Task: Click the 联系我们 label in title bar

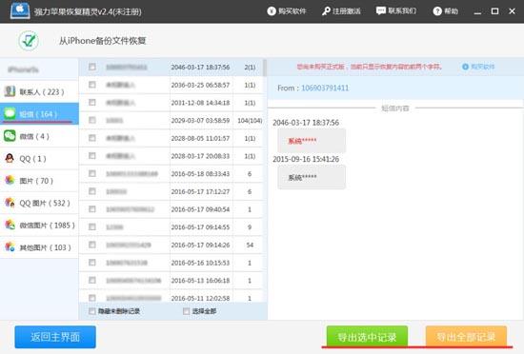Action: (402, 11)
